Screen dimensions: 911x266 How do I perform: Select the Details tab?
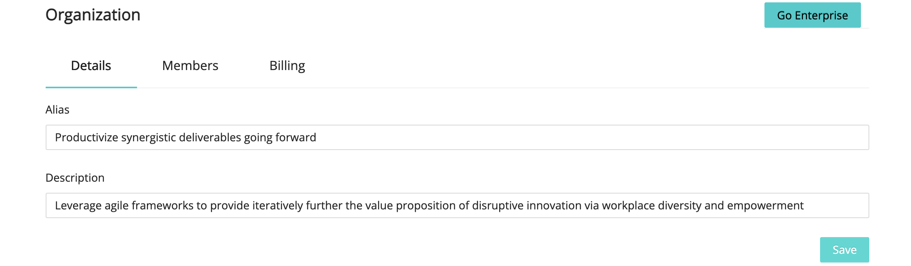coord(91,66)
